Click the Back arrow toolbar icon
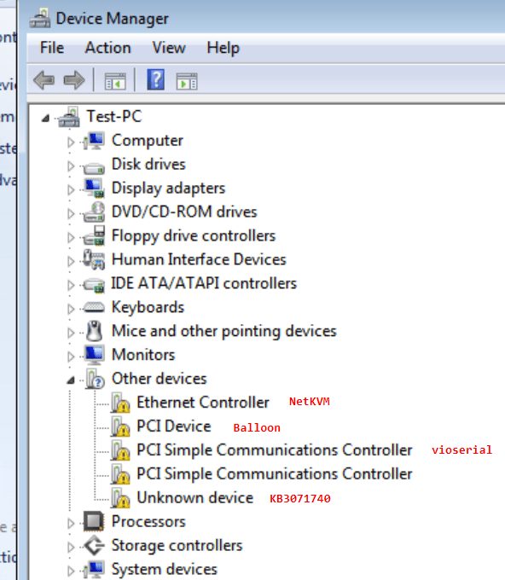 [x=44, y=80]
